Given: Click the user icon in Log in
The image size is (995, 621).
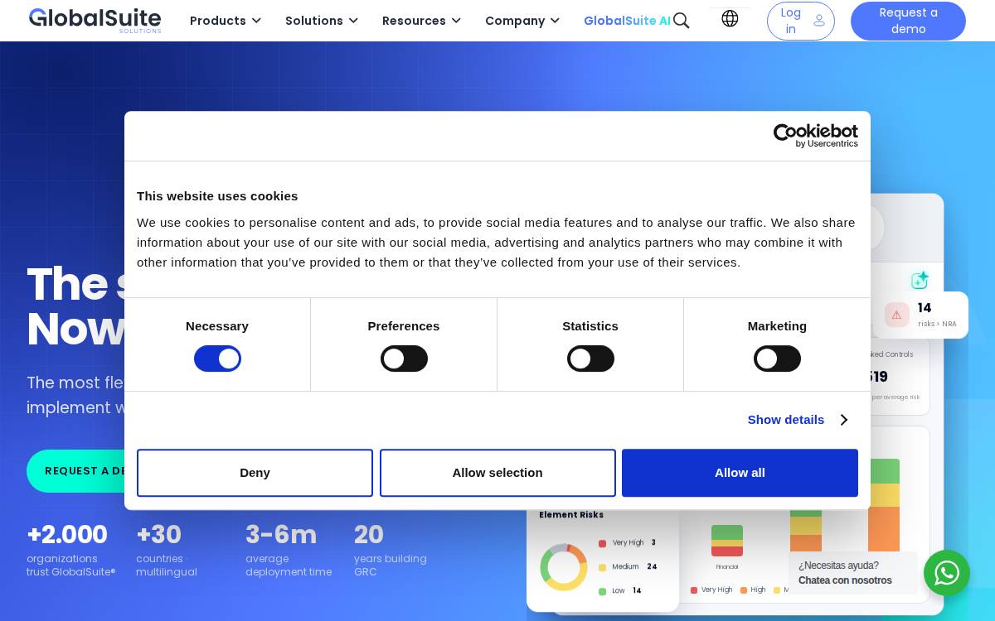Looking at the screenshot, I should click(819, 21).
